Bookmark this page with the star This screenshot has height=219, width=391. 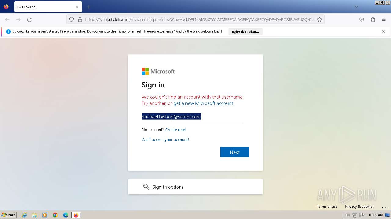[x=320, y=19]
